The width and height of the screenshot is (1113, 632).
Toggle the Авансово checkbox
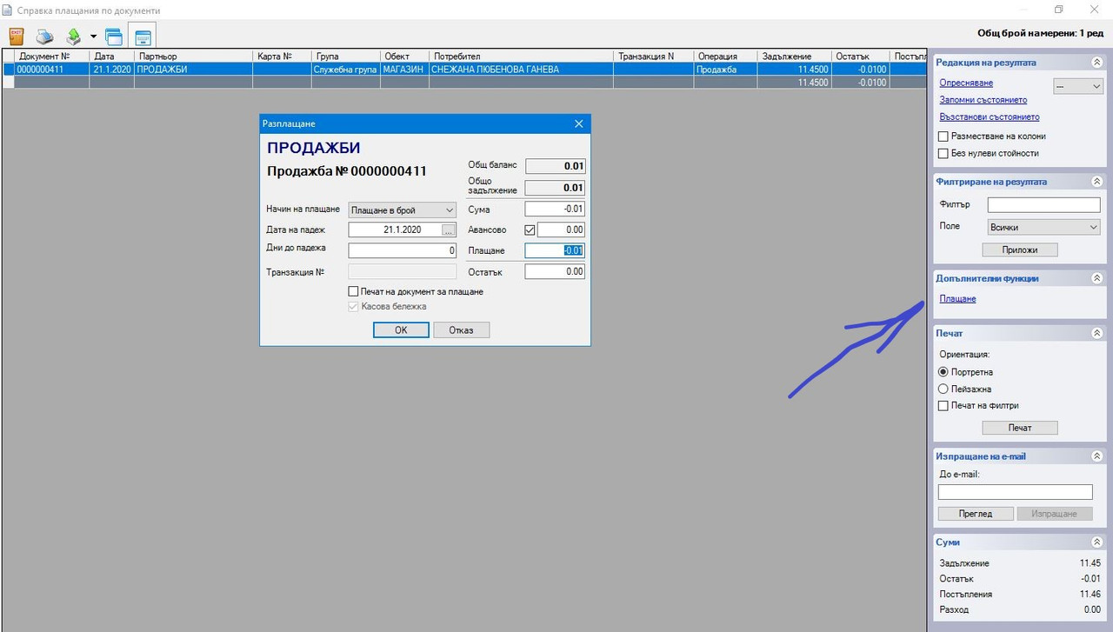[x=530, y=230]
